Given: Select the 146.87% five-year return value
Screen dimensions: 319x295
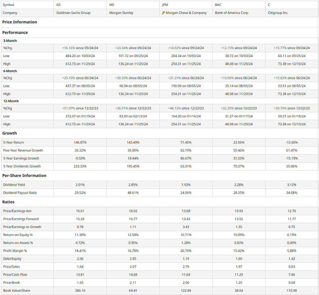Looking at the screenshot, I should [x=80, y=142].
